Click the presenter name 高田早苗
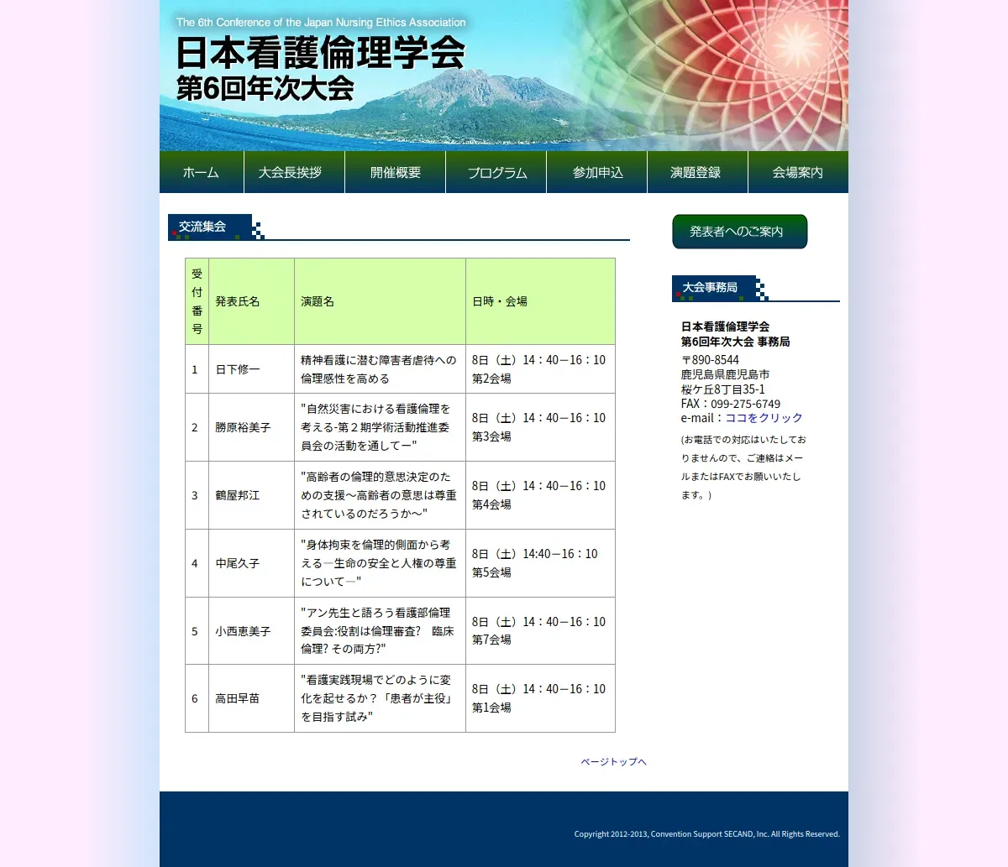The image size is (1008, 867). point(238,698)
